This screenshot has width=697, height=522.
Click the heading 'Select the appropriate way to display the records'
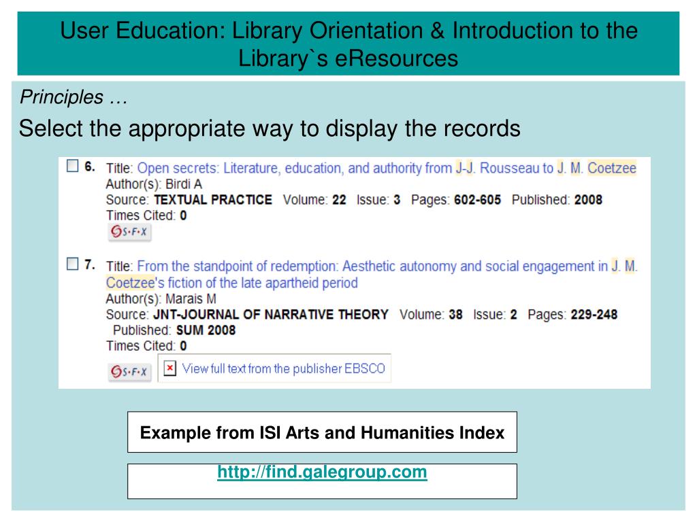(x=270, y=128)
